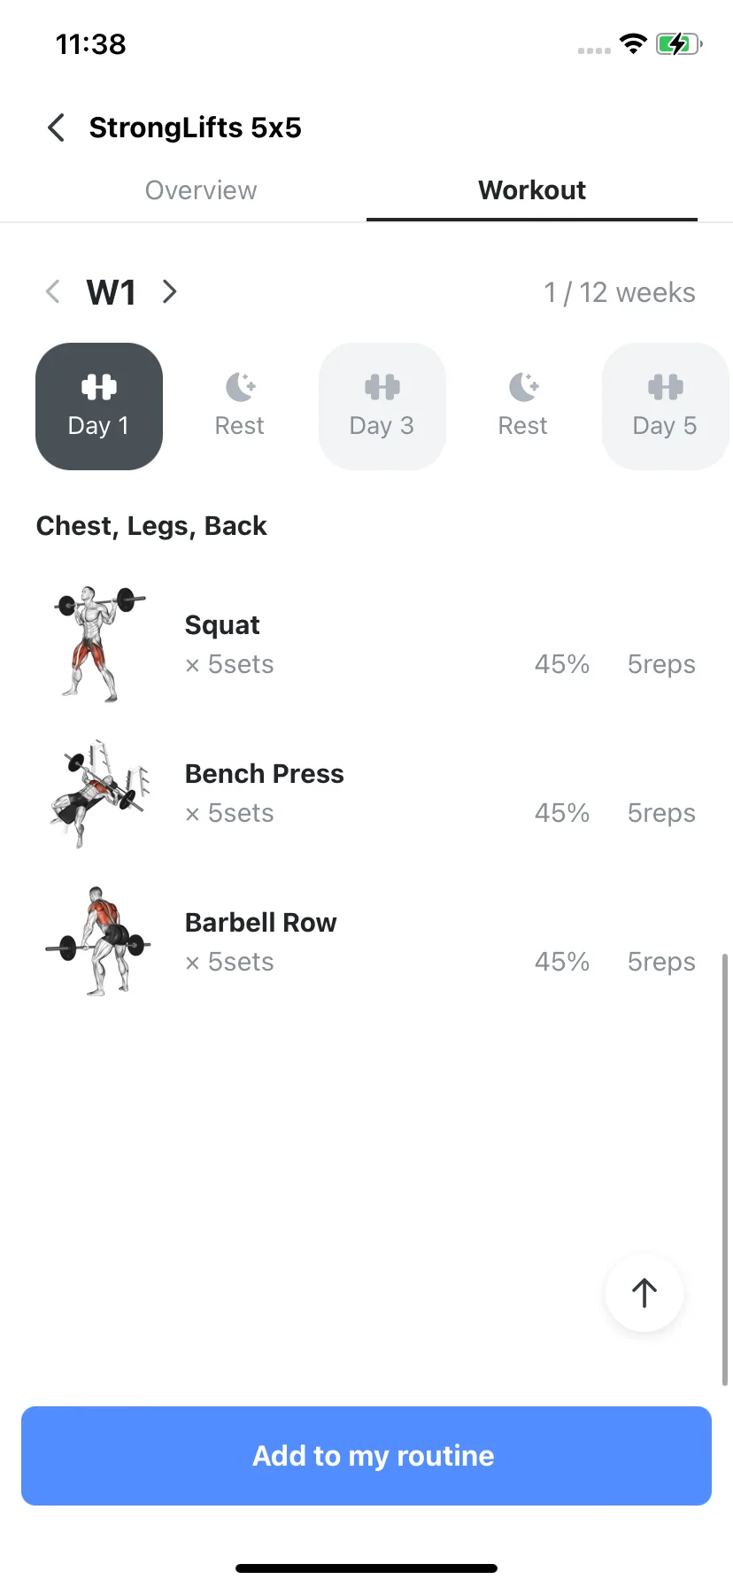Tap Barbell Row 5reps value
This screenshot has height=1587, width=733.
661,962
